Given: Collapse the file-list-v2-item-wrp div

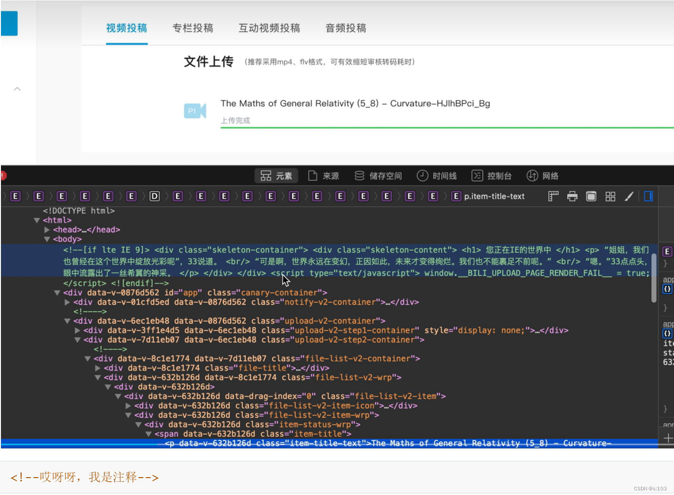Looking at the screenshot, I should [128, 415].
